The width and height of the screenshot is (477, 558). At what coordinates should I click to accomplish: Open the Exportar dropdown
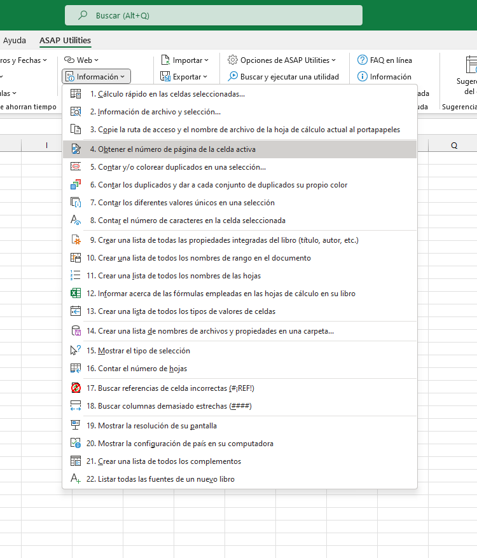coord(184,76)
